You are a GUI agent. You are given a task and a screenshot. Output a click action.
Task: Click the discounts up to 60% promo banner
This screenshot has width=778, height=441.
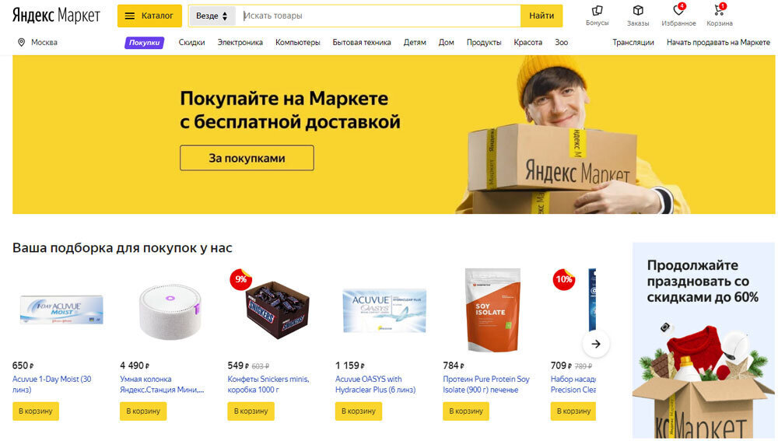click(703, 341)
